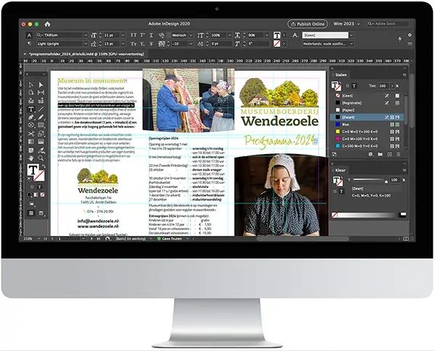435x351 pixels.
Task: Toggle All Caps TT formatting
Action: pyautogui.click(x=133, y=35)
